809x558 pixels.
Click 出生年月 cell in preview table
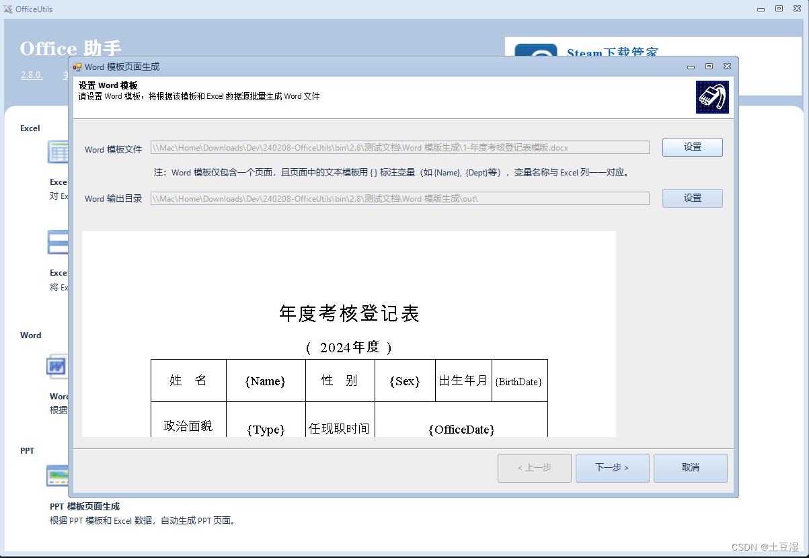pos(463,381)
